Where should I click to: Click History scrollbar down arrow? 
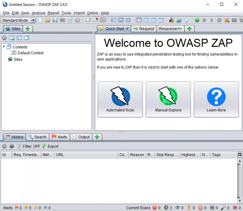tap(240, 201)
